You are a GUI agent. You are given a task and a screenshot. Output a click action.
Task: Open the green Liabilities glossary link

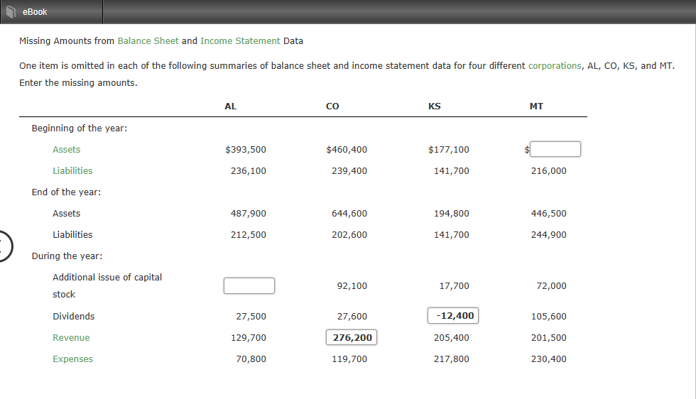click(x=72, y=171)
